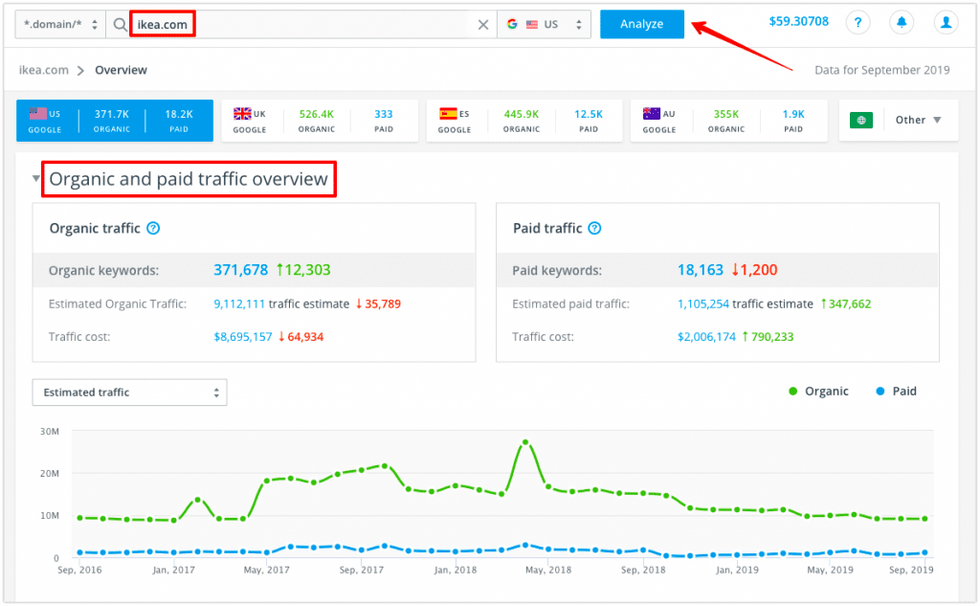980x606 pixels.
Task: Click the $2,006,174 paid traffic cost
Action: [707, 337]
